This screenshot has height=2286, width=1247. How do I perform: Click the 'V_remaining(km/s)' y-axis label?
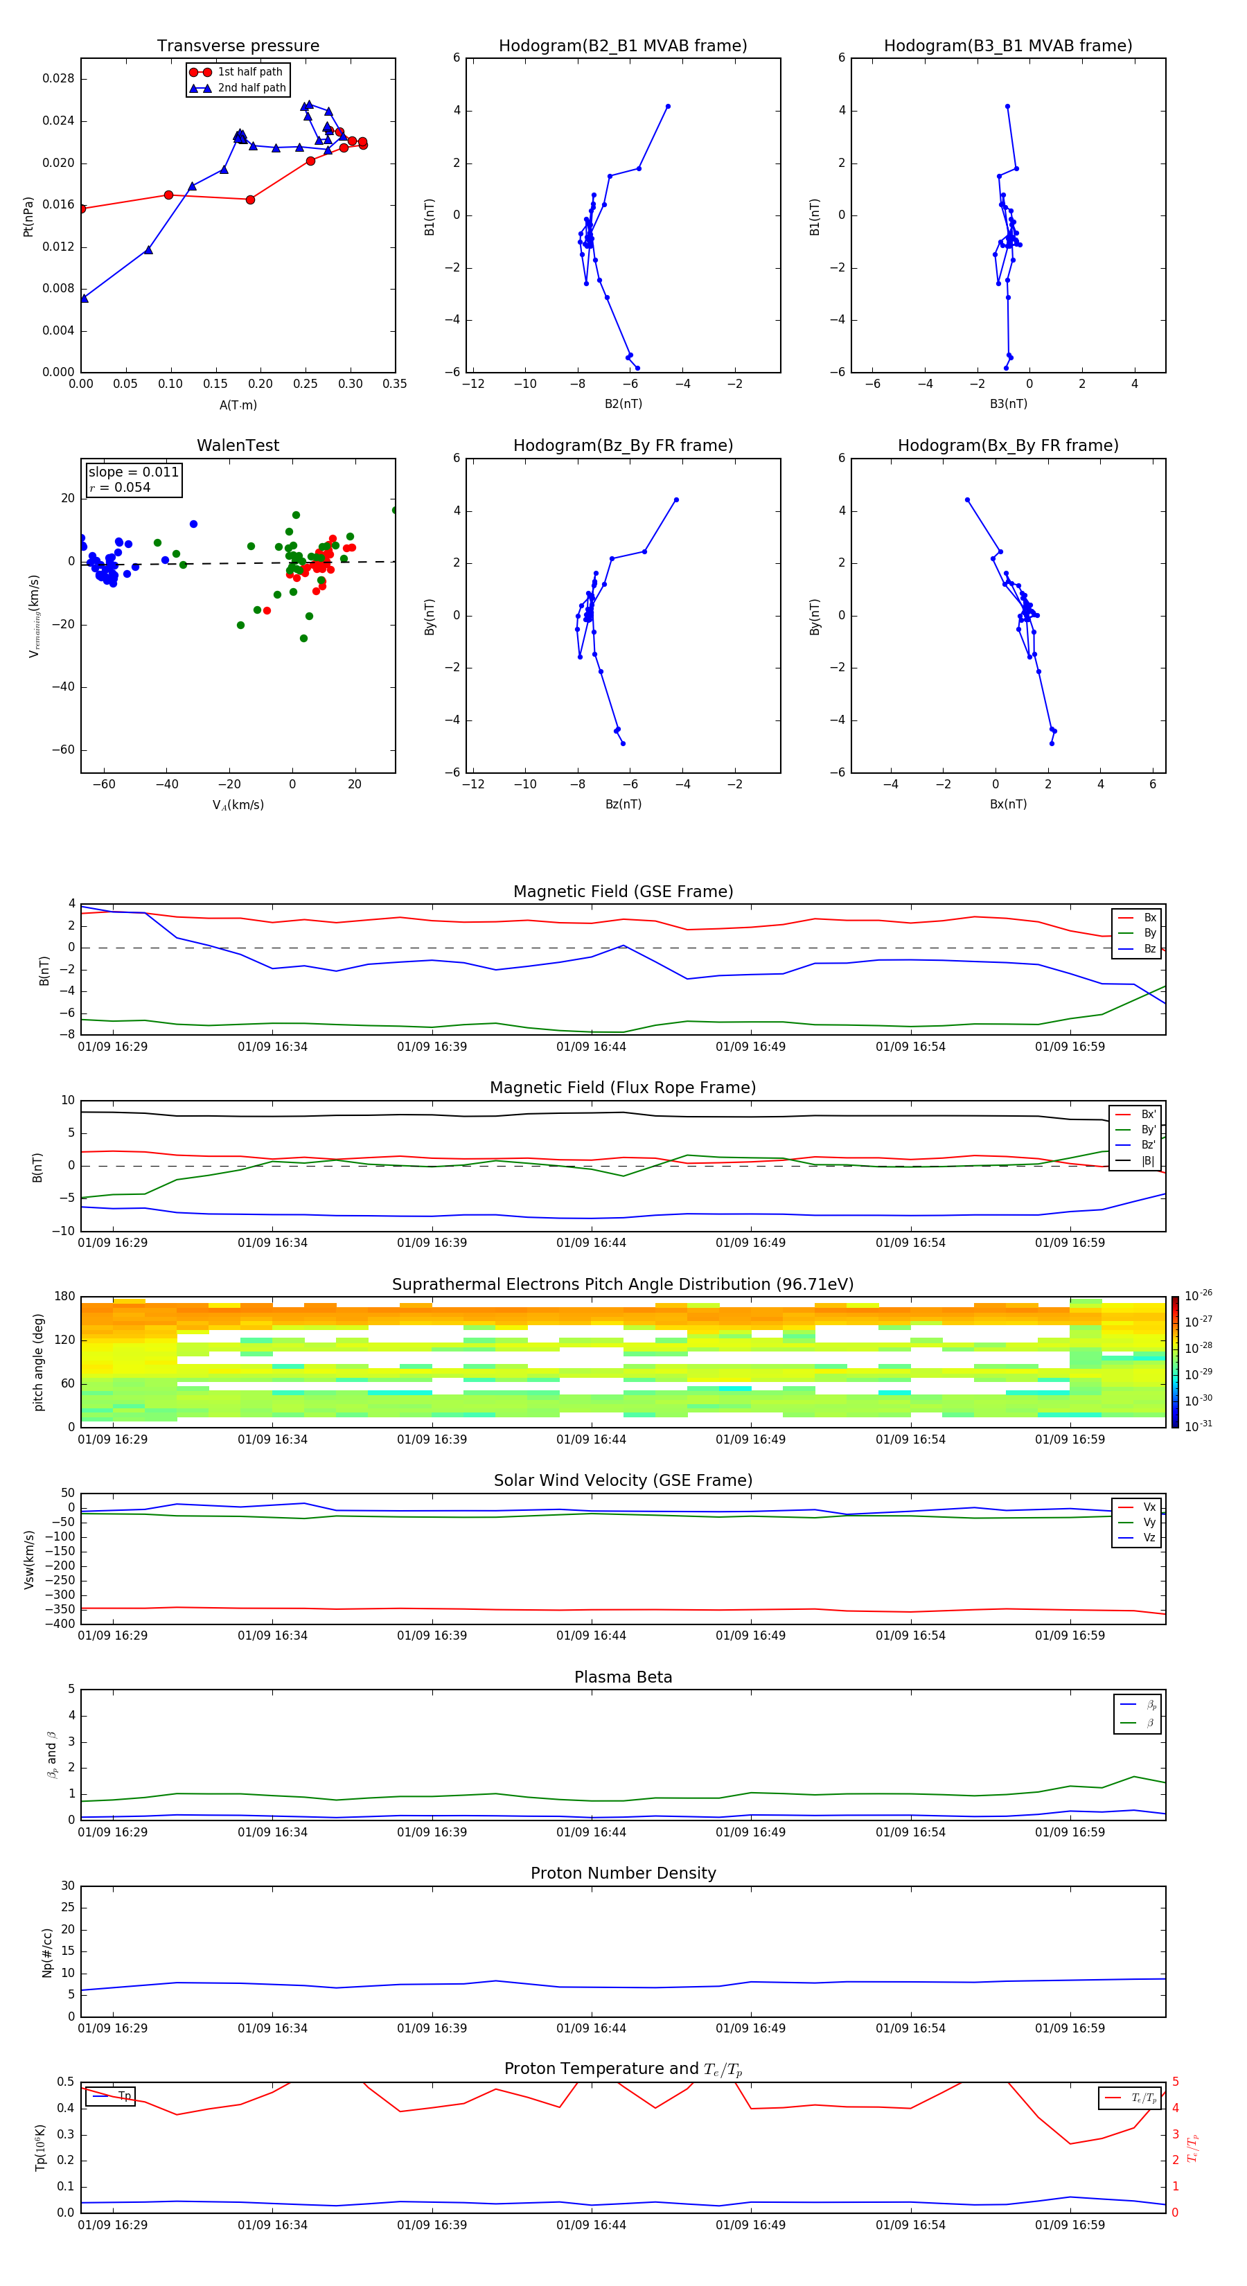[x=34, y=616]
